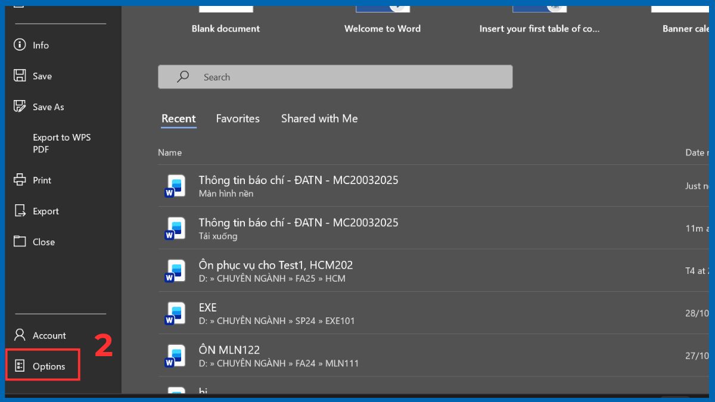Click the Close folder icon

click(x=20, y=241)
